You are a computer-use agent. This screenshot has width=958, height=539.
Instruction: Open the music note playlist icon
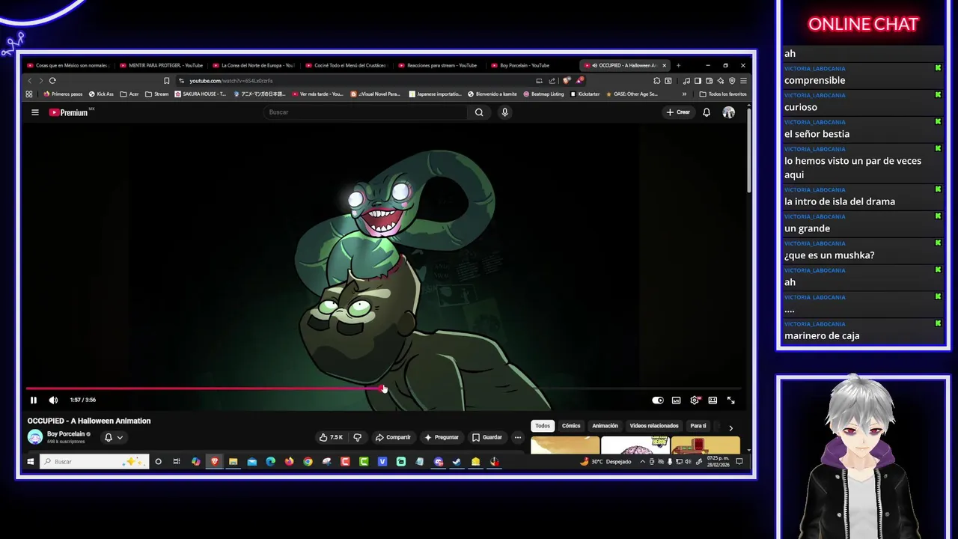click(x=686, y=80)
